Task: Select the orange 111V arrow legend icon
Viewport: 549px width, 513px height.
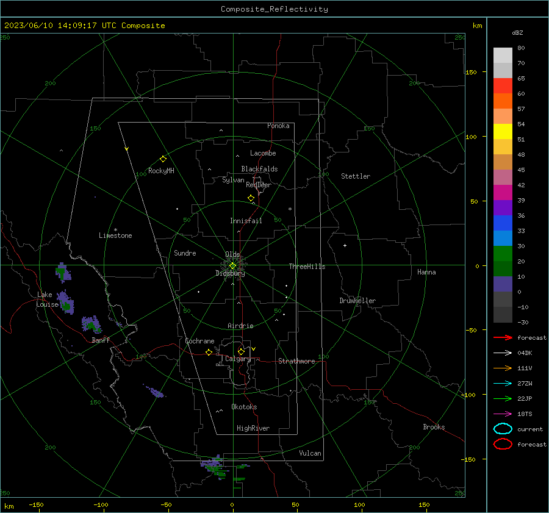Action: coord(503,368)
